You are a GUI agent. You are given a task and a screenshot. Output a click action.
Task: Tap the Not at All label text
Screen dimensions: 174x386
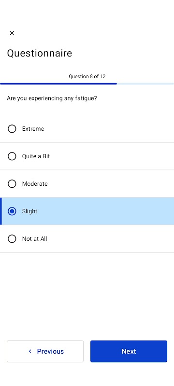coord(34,239)
